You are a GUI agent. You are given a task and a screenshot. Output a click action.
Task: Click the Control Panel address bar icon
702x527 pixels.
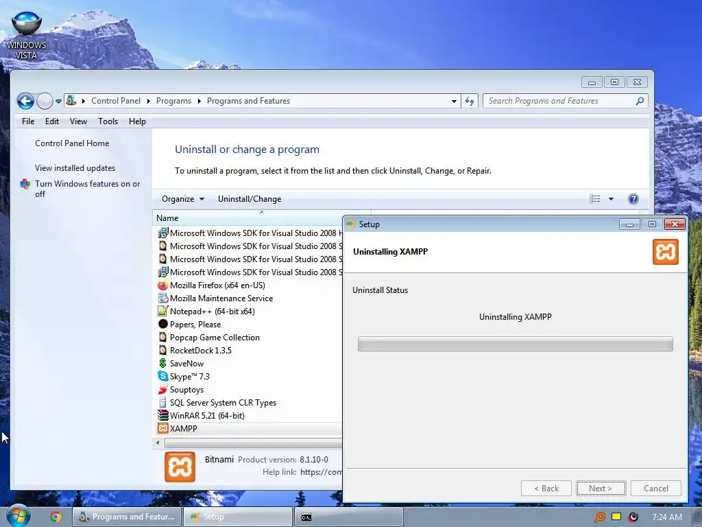pos(71,101)
